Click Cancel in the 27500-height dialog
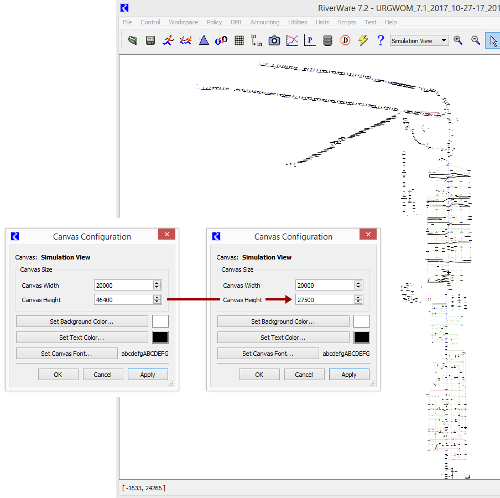500x498 pixels. (x=304, y=374)
